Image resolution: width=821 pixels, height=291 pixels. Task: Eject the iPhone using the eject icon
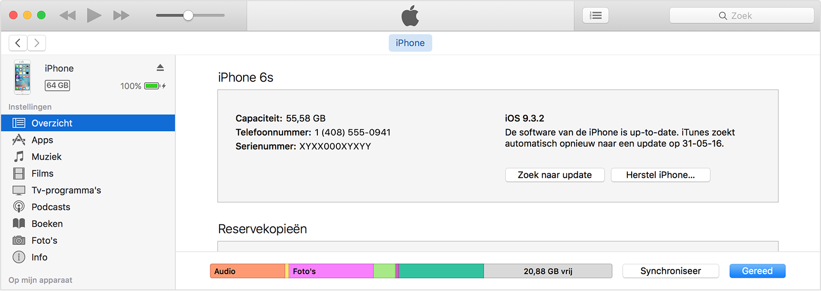161,68
